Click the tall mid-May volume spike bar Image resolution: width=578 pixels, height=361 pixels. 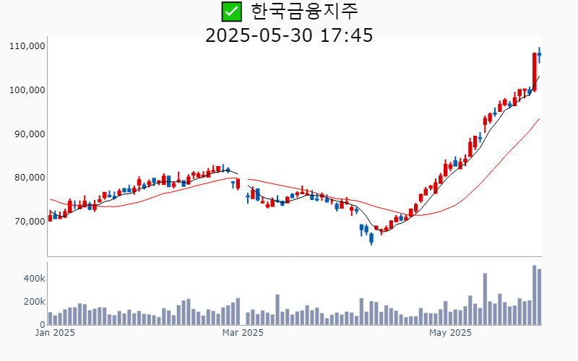click(485, 299)
